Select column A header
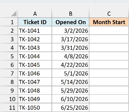The image size is (129, 112). click(x=35, y=14)
